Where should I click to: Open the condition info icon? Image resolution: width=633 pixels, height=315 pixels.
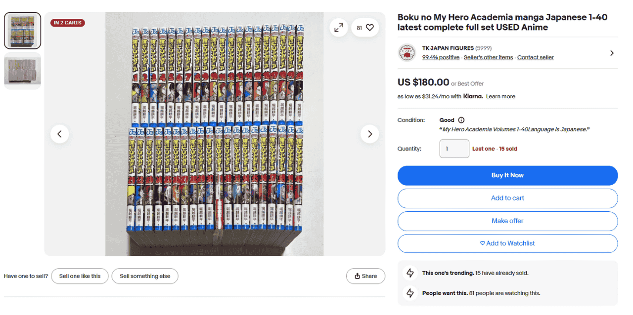click(461, 120)
